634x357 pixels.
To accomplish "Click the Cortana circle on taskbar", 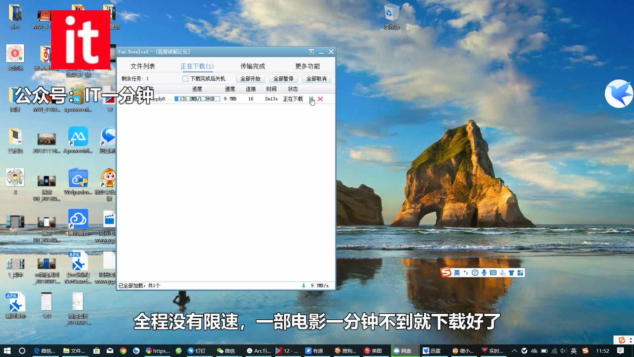I will [22, 351].
